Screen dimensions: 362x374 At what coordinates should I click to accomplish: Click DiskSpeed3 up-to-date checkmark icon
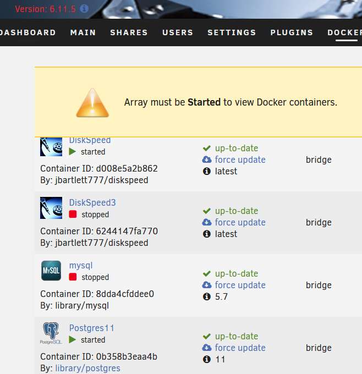[x=207, y=211]
